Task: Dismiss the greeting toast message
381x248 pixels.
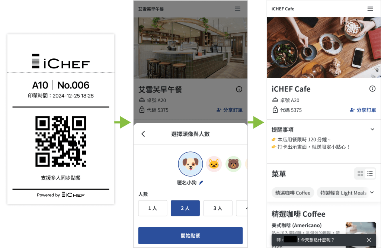Action: click(369, 240)
